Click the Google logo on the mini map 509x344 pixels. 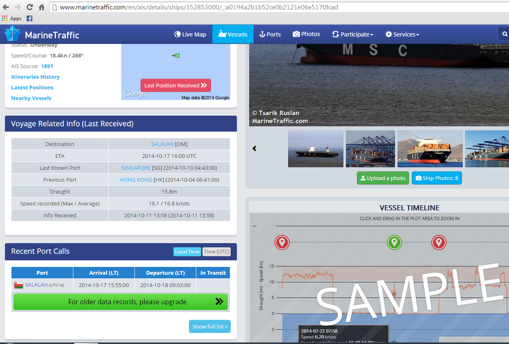coord(136,94)
